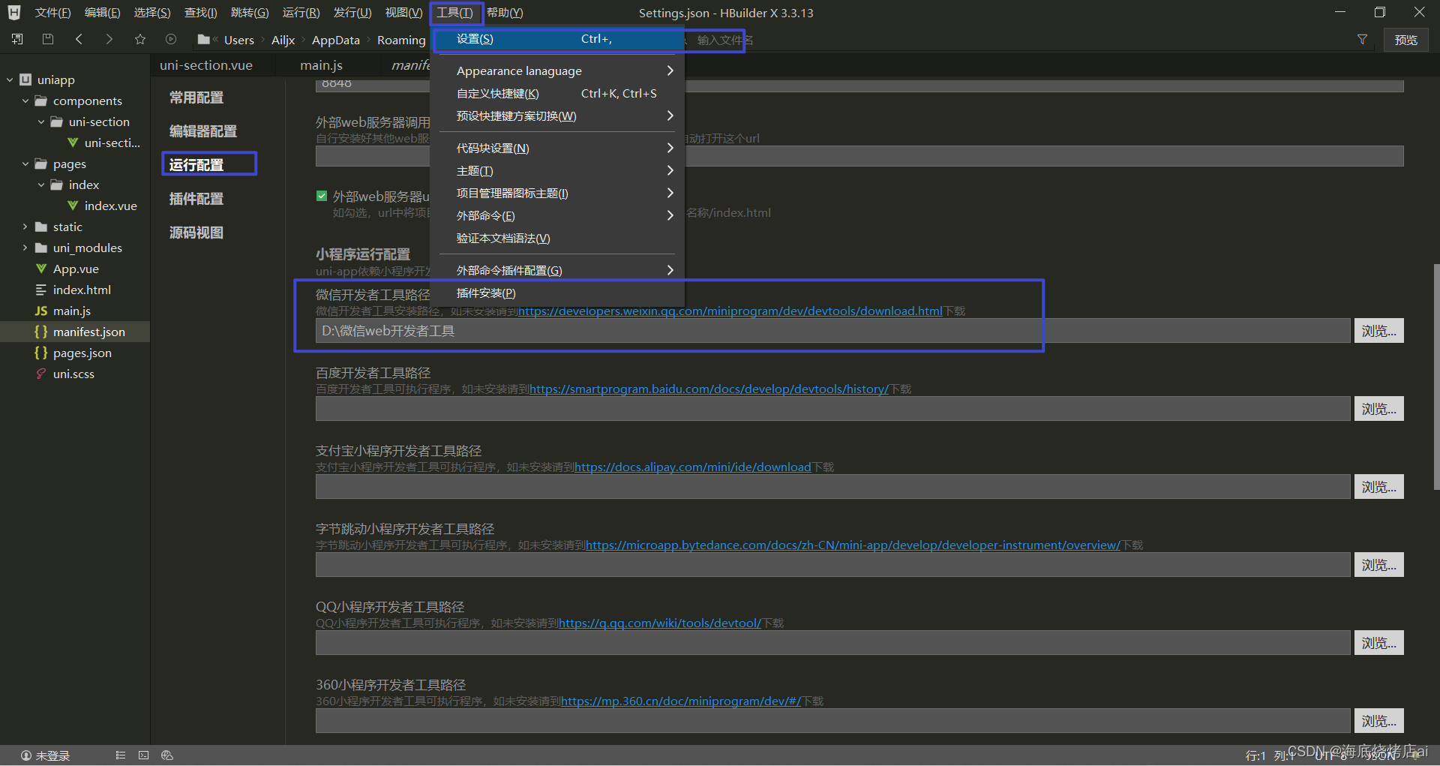Click the JS icon beside main.js
Screen dimensions: 1440x766
point(41,311)
